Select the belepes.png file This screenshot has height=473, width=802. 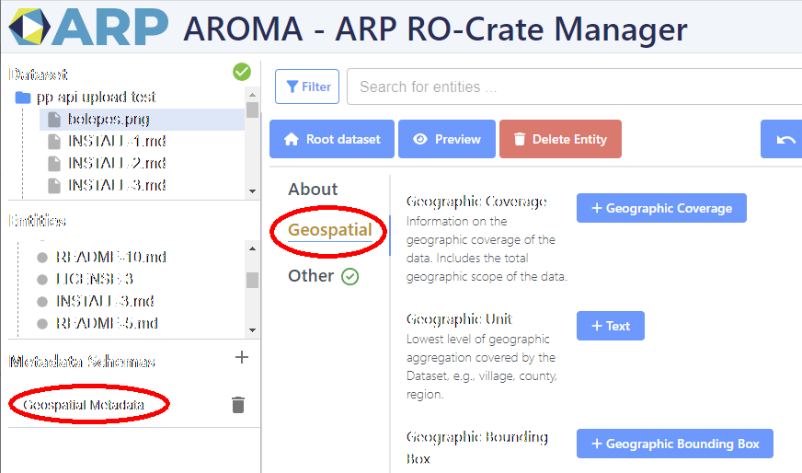[x=143, y=120]
